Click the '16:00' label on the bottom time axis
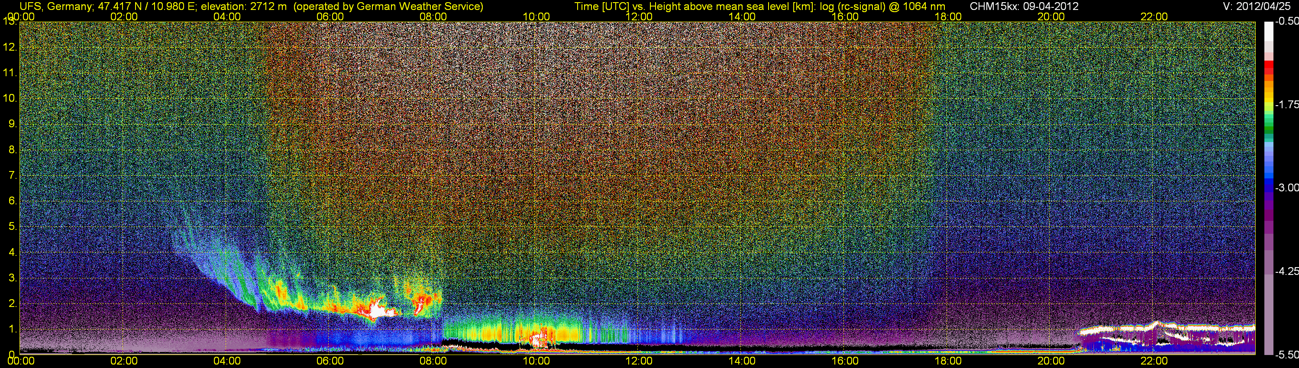This screenshot has height=368, width=1299. click(x=845, y=362)
